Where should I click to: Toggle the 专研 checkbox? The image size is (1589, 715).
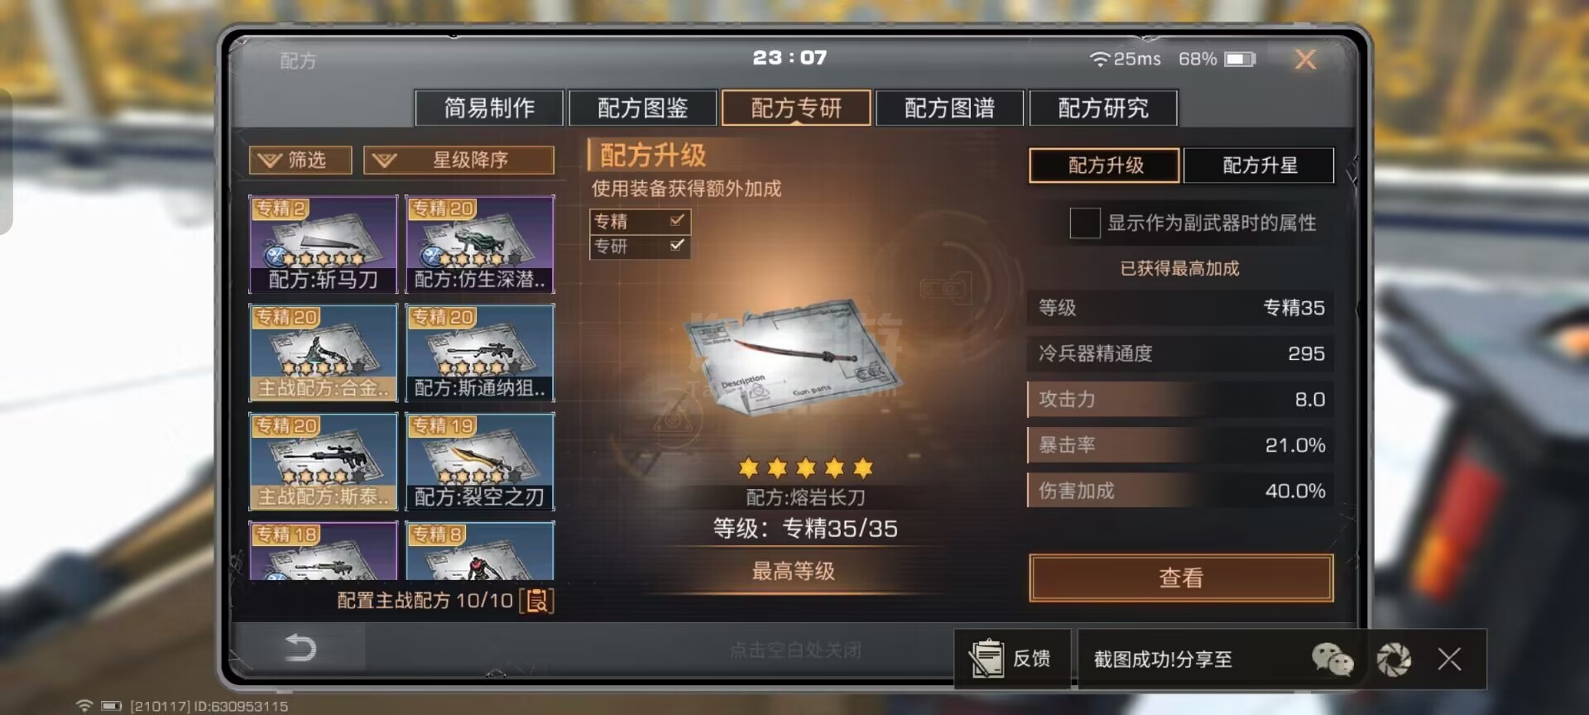click(x=678, y=245)
